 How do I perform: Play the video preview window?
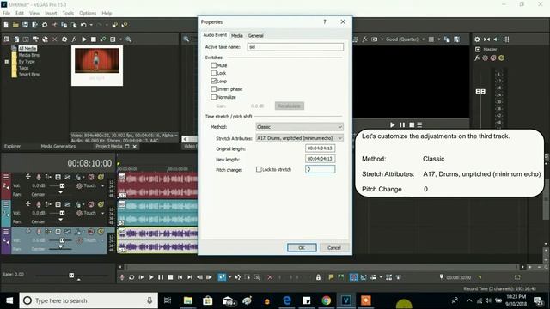393,124
